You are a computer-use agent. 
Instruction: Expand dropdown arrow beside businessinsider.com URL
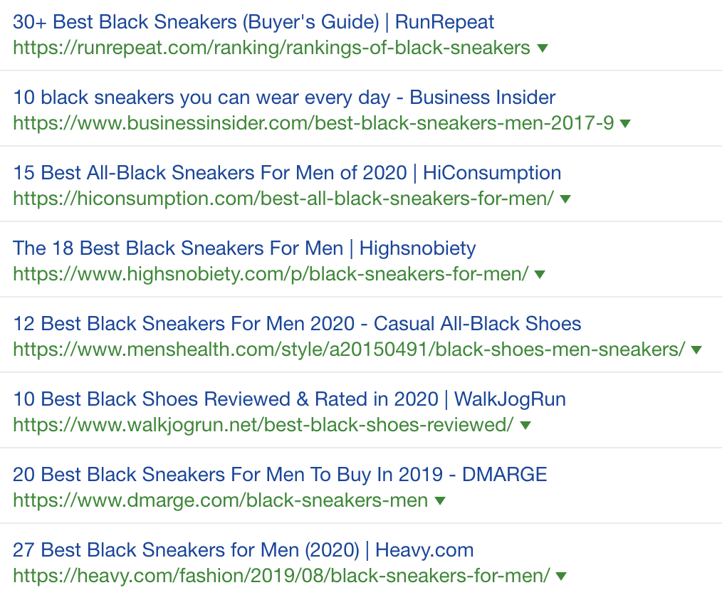pyautogui.click(x=625, y=123)
